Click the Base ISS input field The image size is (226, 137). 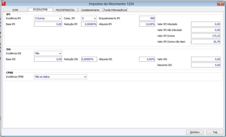point(48,59)
